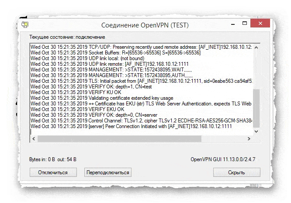291x203 pixels.
Task: Click the Скрыть button
Action: [237, 172]
